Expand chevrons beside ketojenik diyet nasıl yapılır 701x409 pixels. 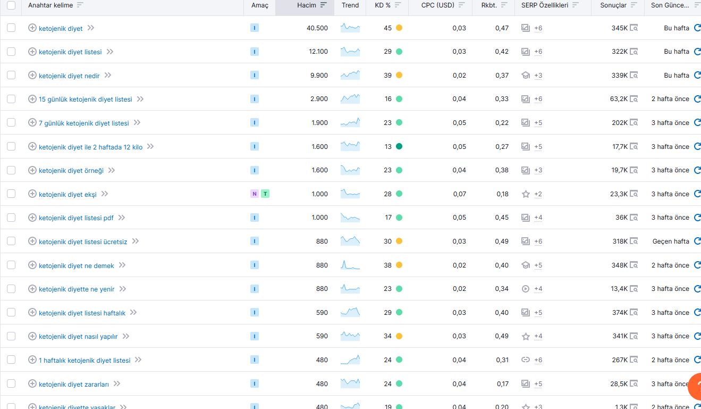coord(126,336)
